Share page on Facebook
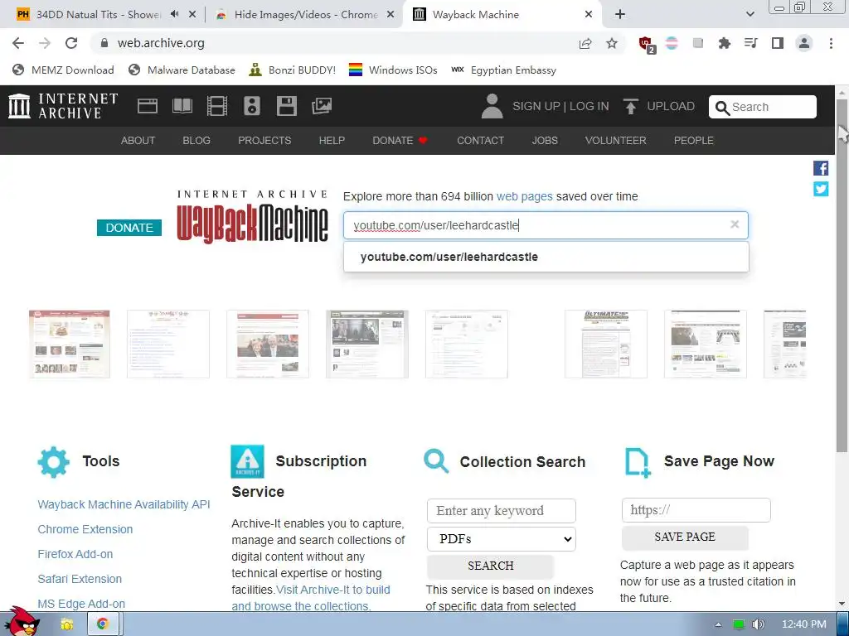 point(821,168)
